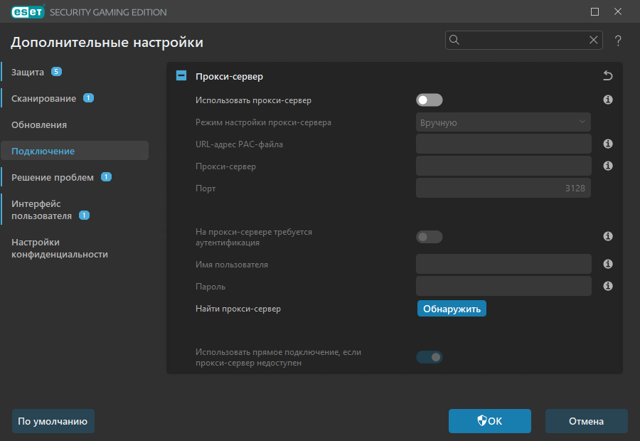This screenshot has width=640, height=441.
Task: Click the ESET logo in the title bar
Action: 28,12
